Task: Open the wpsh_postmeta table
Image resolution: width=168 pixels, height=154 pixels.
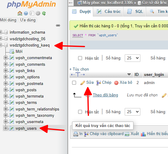Action: coord(29,84)
